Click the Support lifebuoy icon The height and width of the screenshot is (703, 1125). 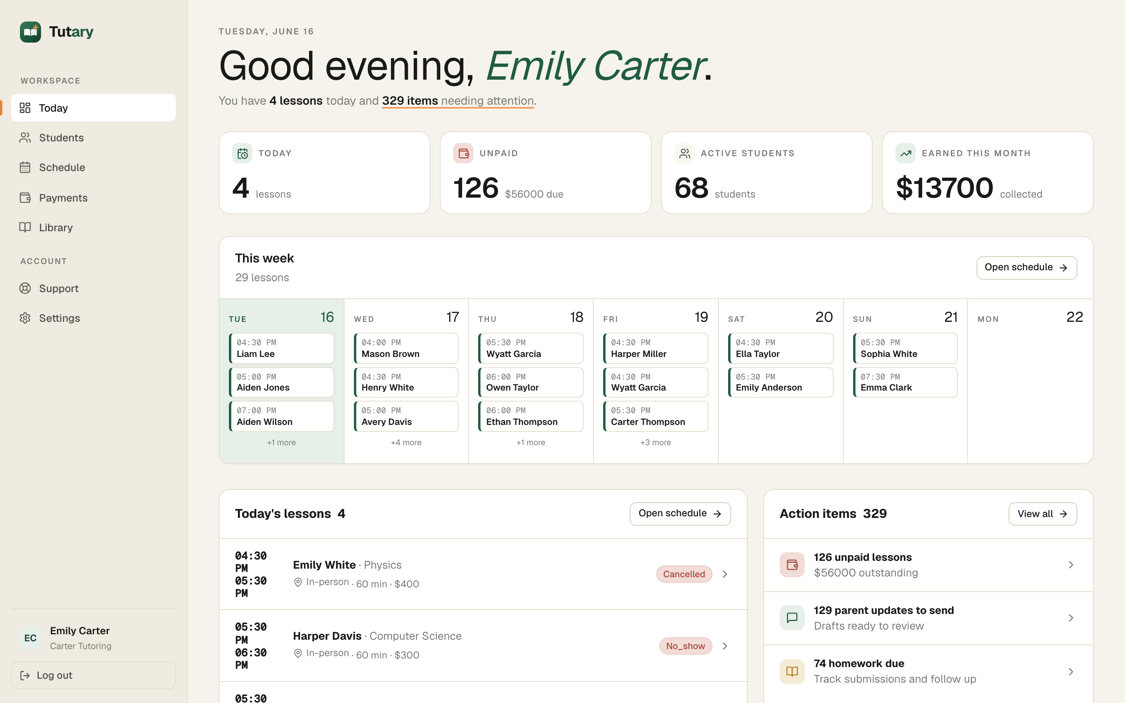tap(25, 288)
